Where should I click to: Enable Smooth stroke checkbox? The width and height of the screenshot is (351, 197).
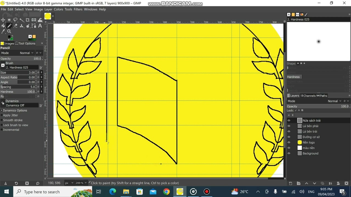(x=1, y=120)
